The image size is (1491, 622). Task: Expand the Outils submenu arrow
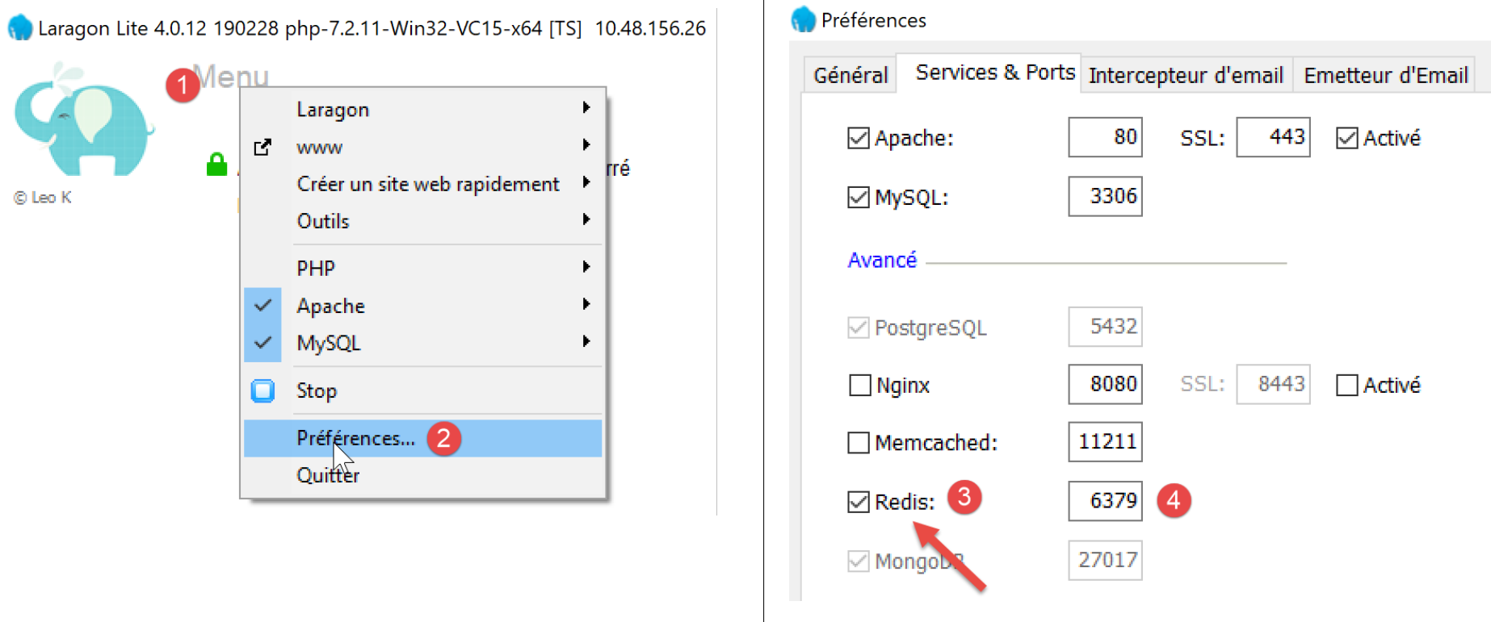click(586, 220)
